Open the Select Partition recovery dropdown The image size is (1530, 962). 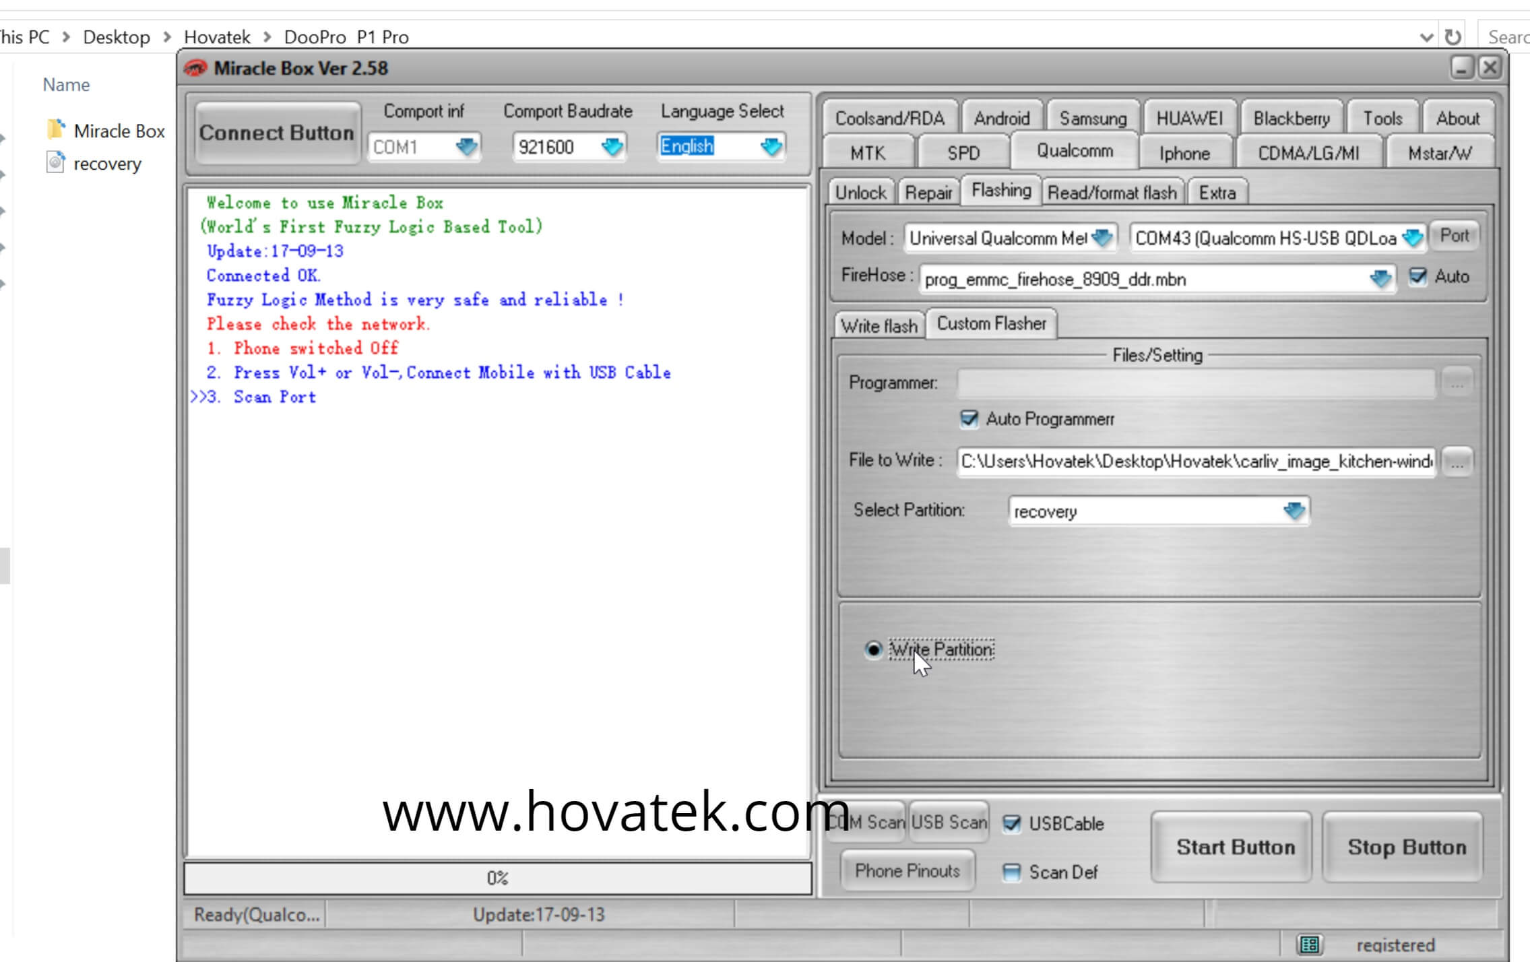tap(1294, 511)
